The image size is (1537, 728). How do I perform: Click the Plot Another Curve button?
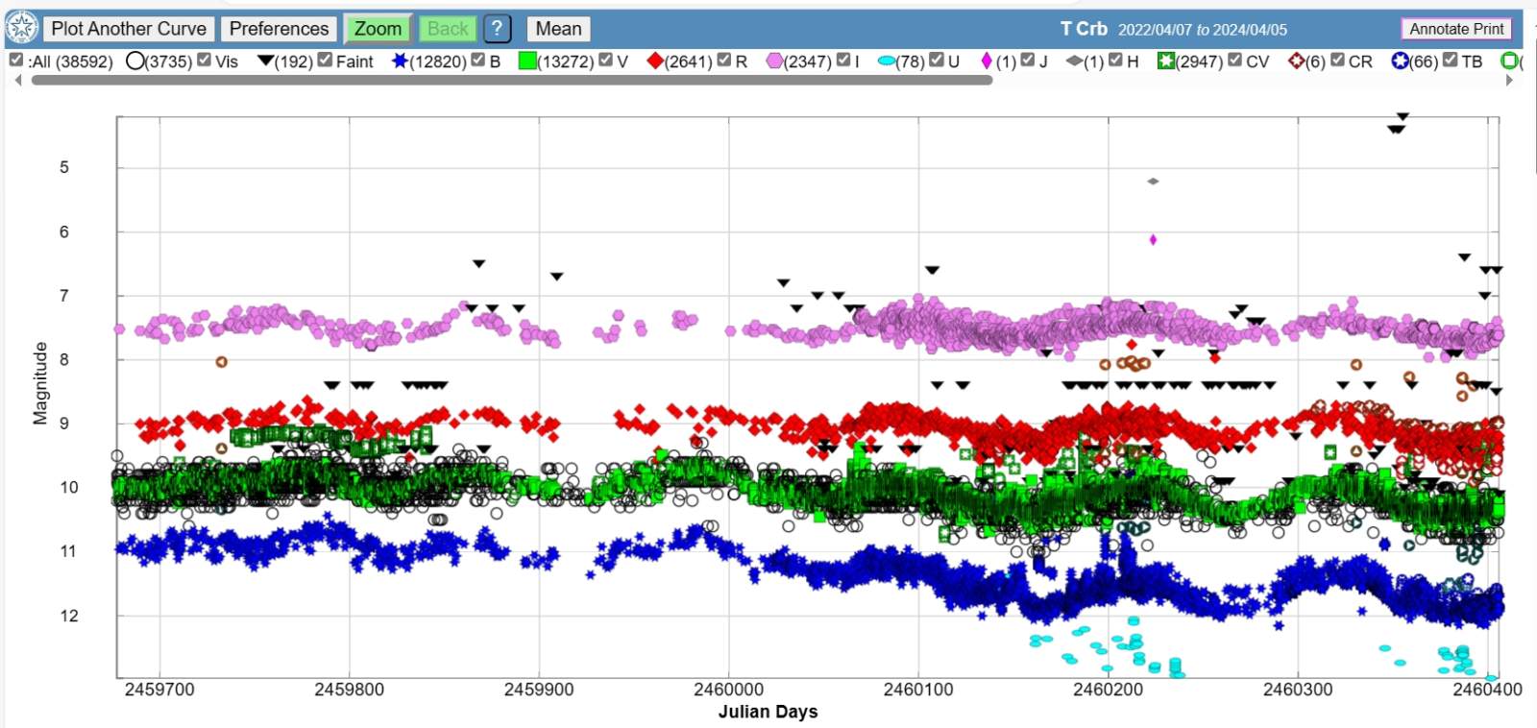[x=129, y=29]
